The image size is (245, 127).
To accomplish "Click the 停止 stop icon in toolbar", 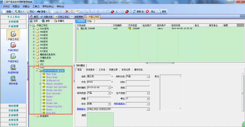I will click(147, 12).
